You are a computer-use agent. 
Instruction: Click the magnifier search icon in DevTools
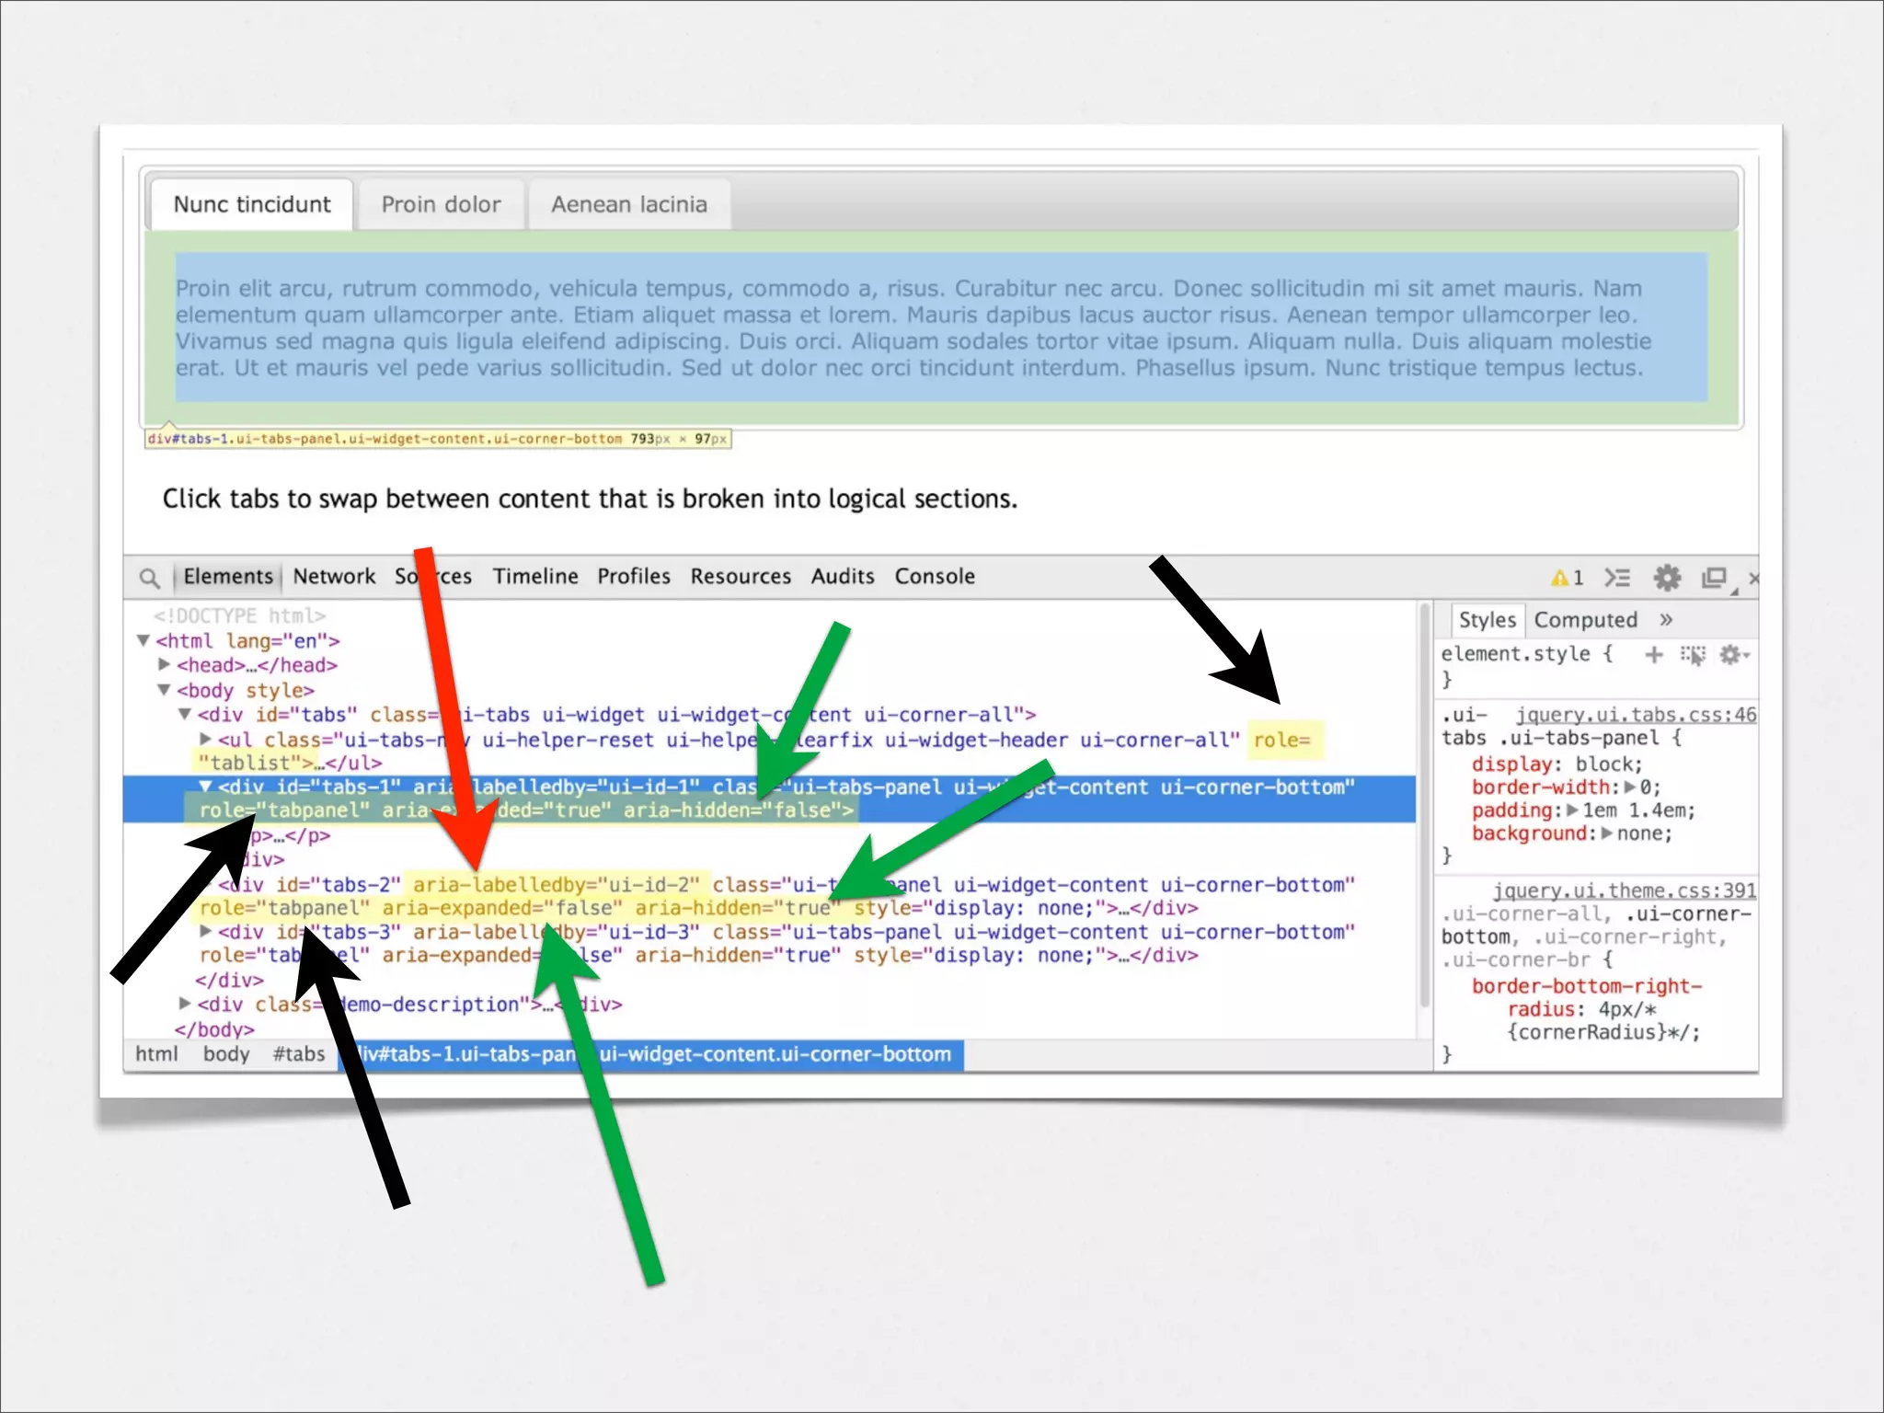(x=149, y=578)
